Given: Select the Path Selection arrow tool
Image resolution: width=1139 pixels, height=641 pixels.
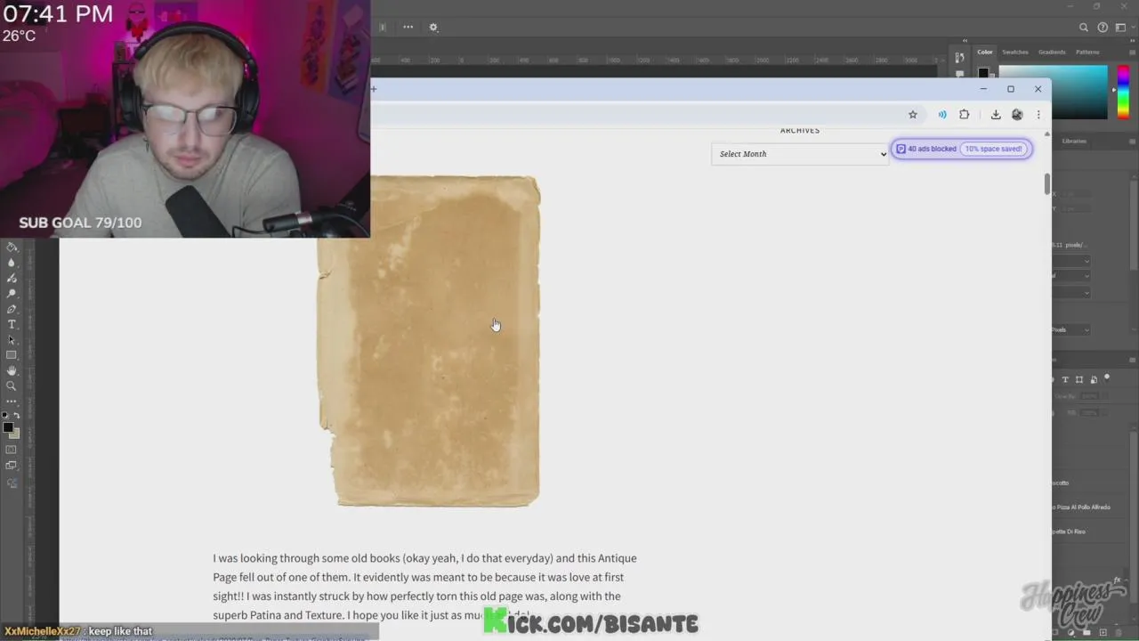Looking at the screenshot, I should (x=12, y=340).
